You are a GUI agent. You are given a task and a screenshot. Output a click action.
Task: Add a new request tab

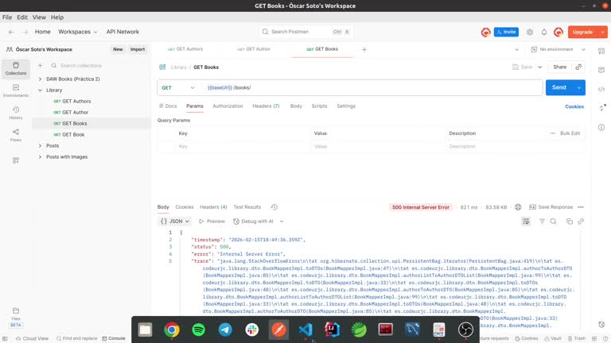[x=364, y=49]
